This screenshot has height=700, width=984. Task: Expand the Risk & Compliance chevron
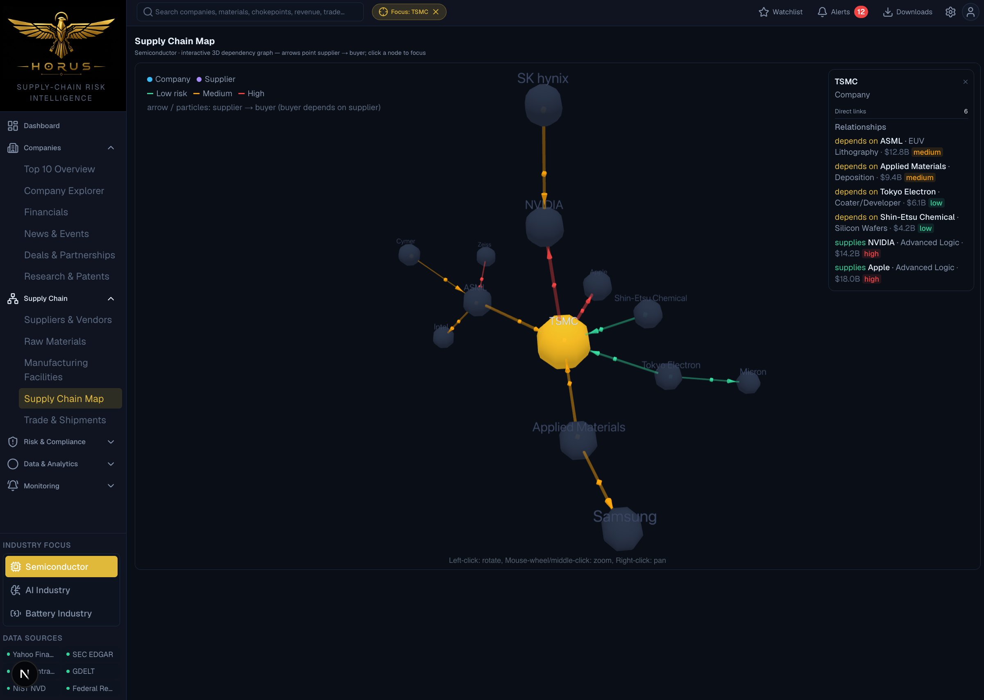111,442
